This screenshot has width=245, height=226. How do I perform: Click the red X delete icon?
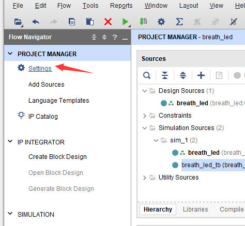[108, 22]
